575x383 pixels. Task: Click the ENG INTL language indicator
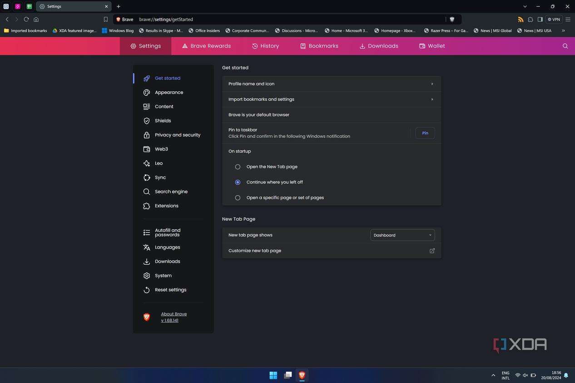pos(506,375)
